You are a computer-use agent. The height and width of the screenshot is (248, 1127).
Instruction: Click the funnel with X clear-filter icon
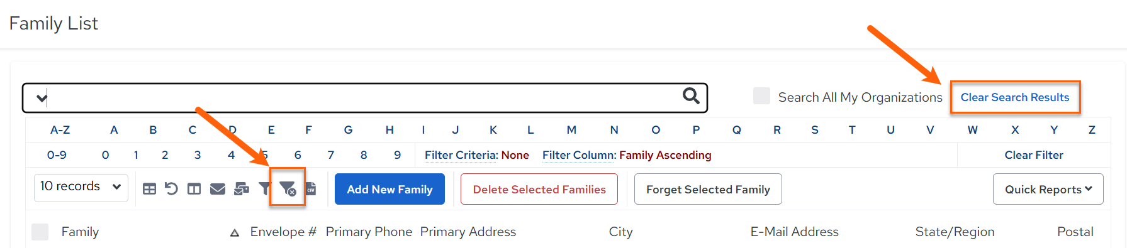pyautogui.click(x=288, y=188)
